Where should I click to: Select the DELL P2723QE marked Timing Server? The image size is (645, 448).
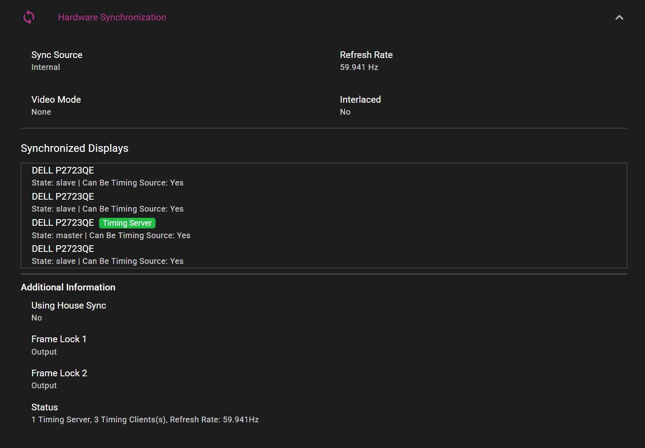click(63, 223)
